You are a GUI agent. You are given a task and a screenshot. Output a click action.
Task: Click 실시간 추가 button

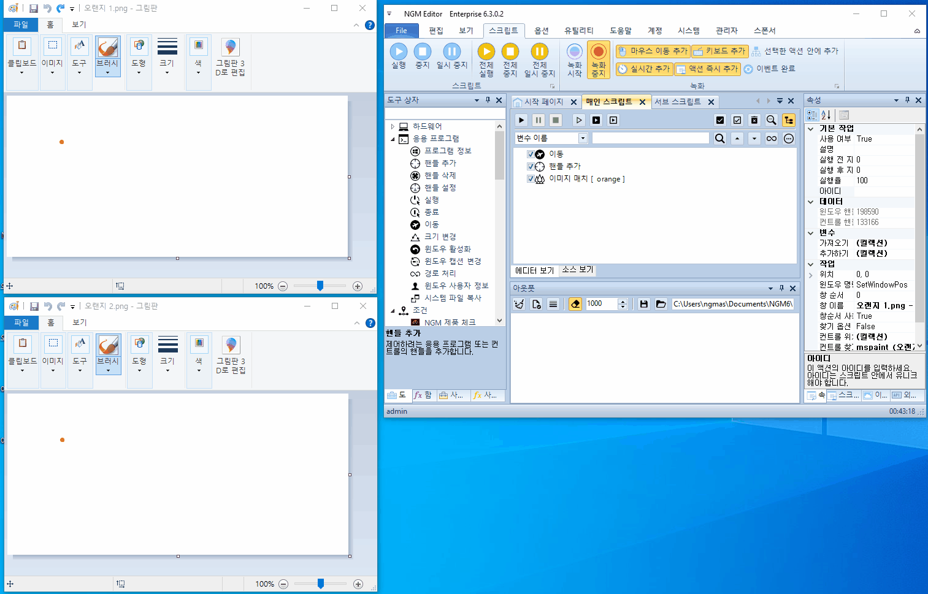(x=645, y=69)
